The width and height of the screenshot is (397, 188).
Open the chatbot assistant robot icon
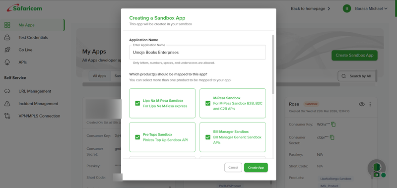(377, 168)
